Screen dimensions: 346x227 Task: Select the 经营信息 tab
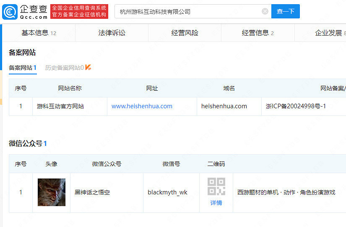click(258, 33)
